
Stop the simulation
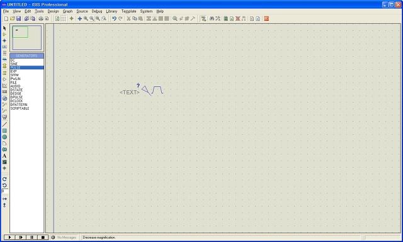[x=43, y=237]
